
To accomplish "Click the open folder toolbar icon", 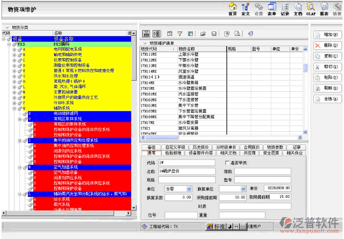I will 203,34.
